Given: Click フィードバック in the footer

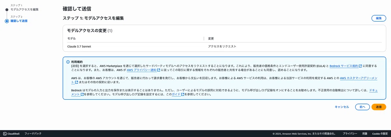Looking at the screenshot, I should click(x=33, y=133).
